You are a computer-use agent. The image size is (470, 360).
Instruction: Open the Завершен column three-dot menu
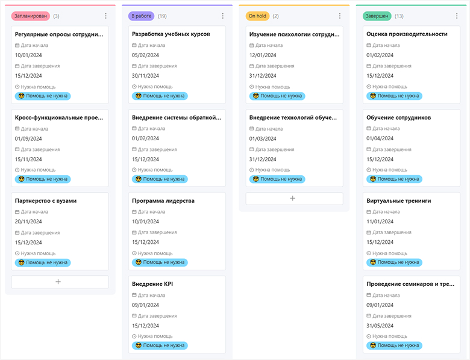coord(457,16)
